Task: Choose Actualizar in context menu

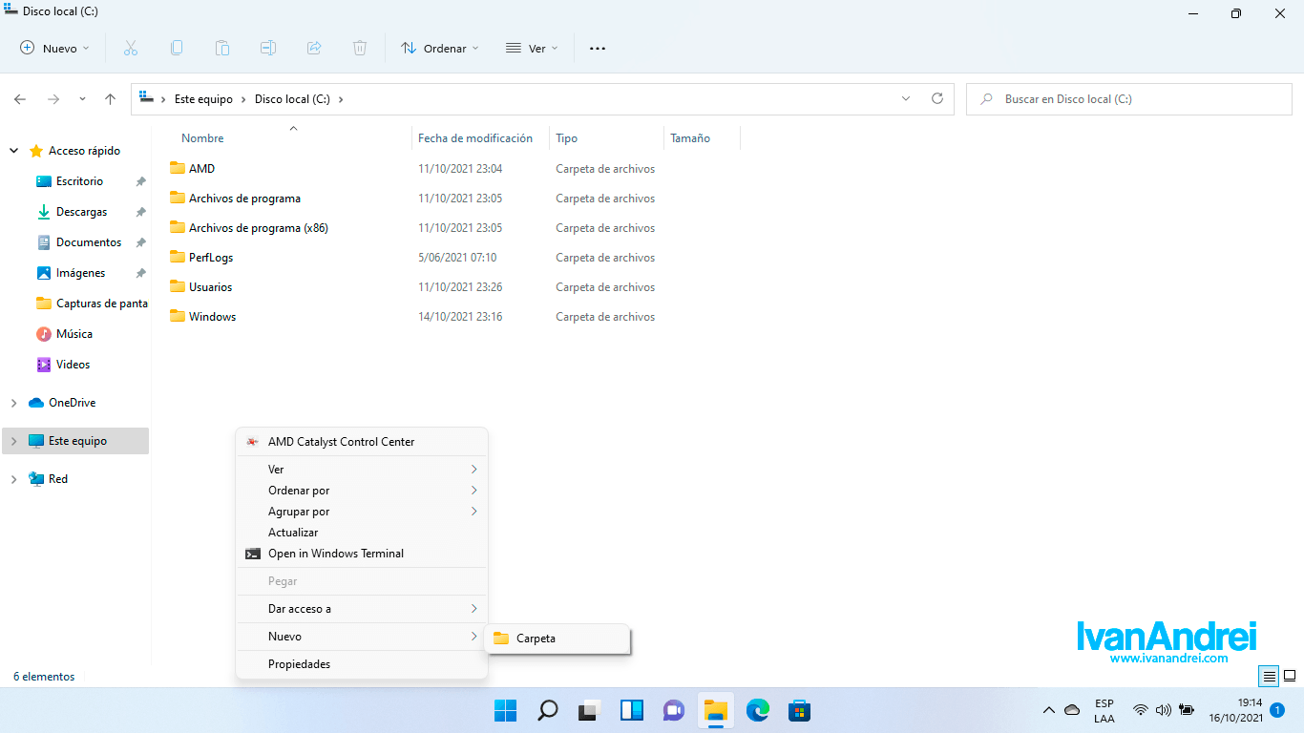Action: pyautogui.click(x=362, y=533)
